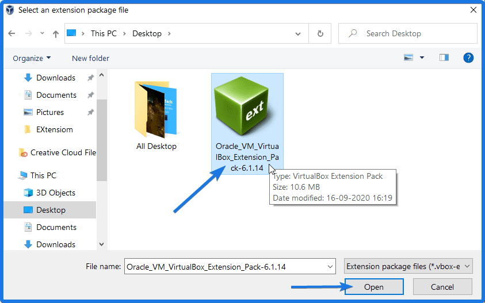Go up one folder level

click(x=56, y=34)
